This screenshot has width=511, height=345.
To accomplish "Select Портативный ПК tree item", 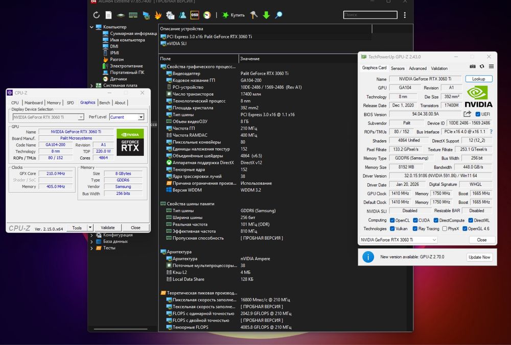I will pyautogui.click(x=127, y=72).
